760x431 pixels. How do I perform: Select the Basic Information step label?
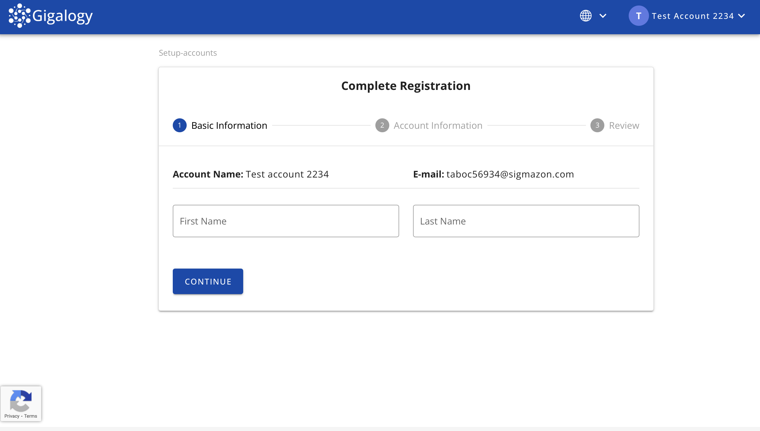click(229, 125)
